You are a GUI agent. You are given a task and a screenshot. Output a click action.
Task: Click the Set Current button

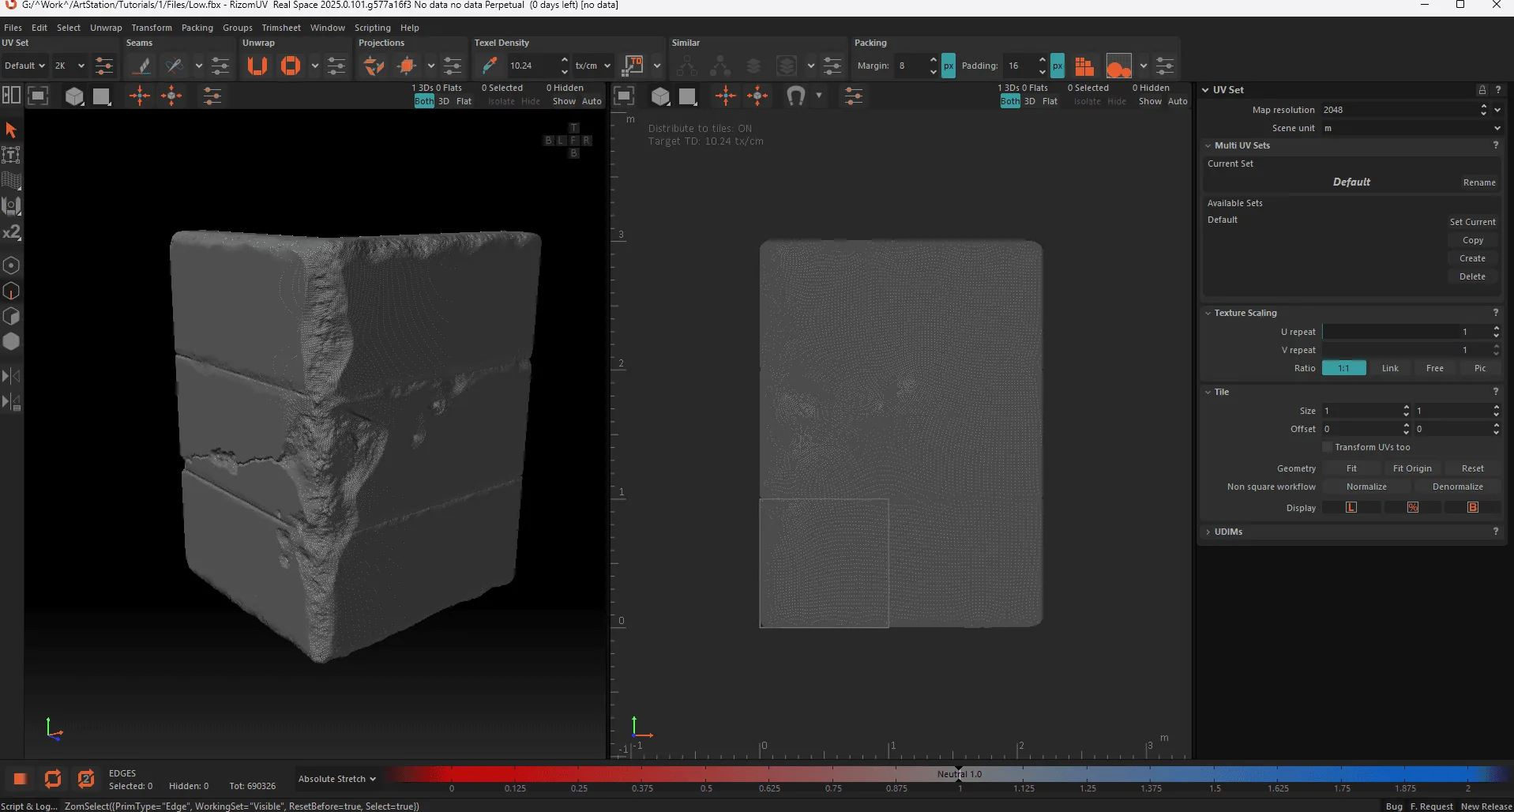coord(1472,222)
